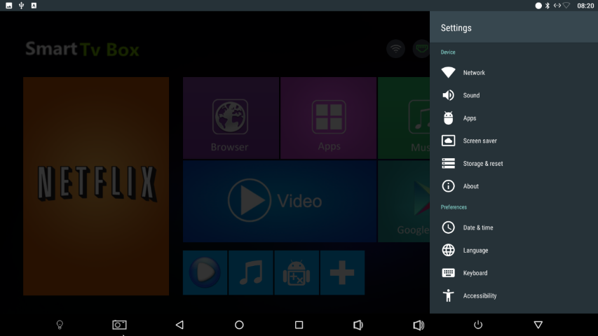The width and height of the screenshot is (598, 336).
Task: Open Accessibility preferences
Action: pos(514,295)
